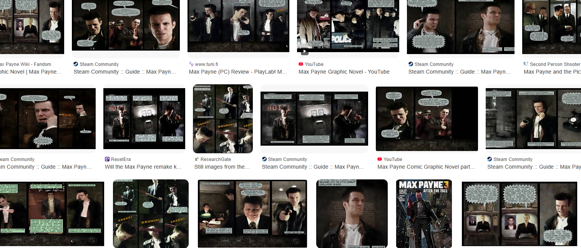The height and width of the screenshot is (248, 581).
Task: Click Steam favicon under the sunglasses gangsters comic
Action: pos(76,64)
